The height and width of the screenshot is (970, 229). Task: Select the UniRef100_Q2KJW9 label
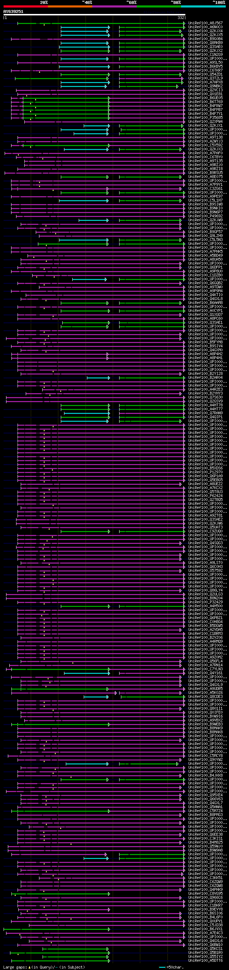(x=205, y=220)
